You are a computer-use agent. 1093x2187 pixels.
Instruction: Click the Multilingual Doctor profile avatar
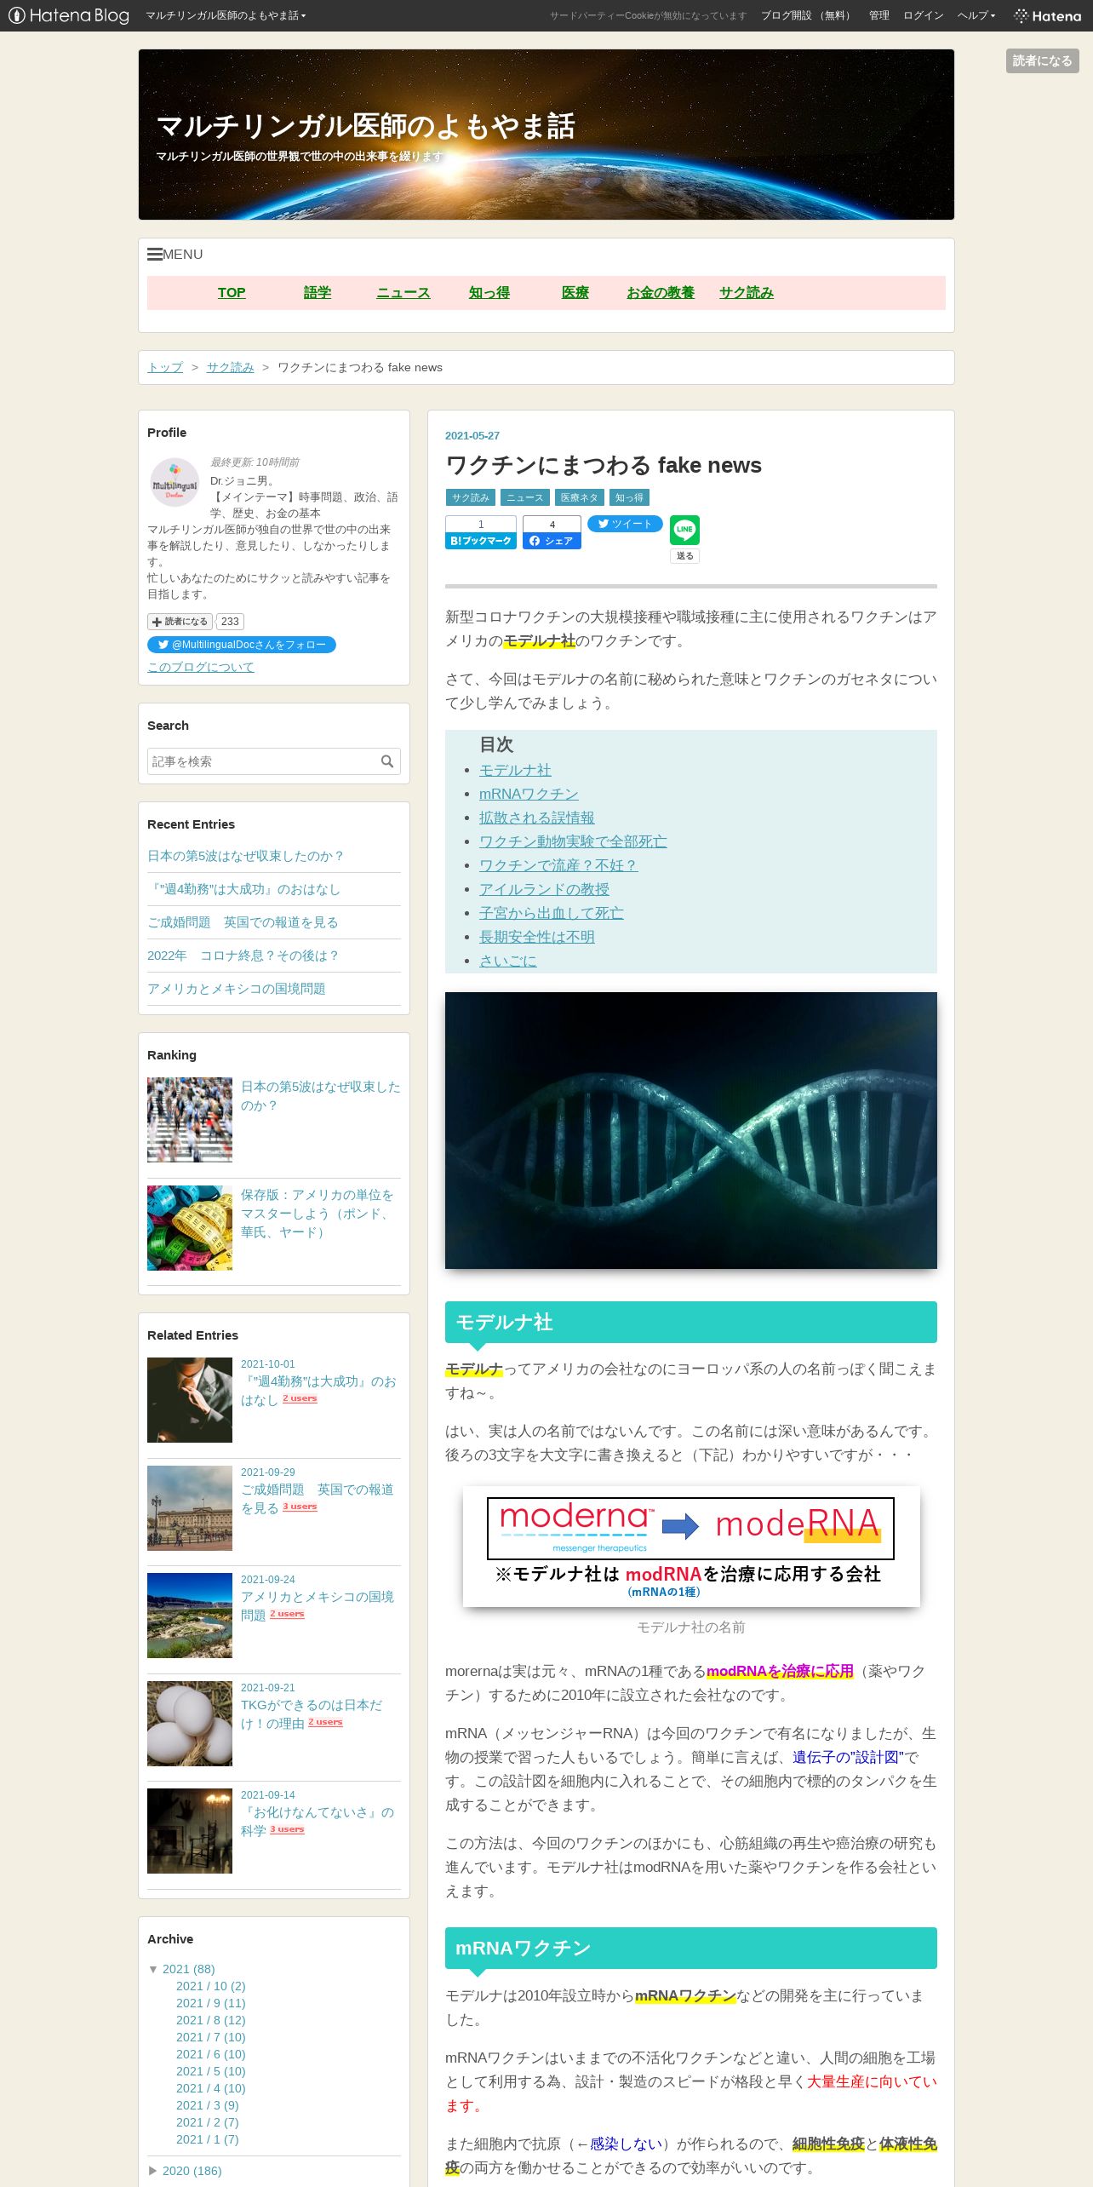point(175,483)
